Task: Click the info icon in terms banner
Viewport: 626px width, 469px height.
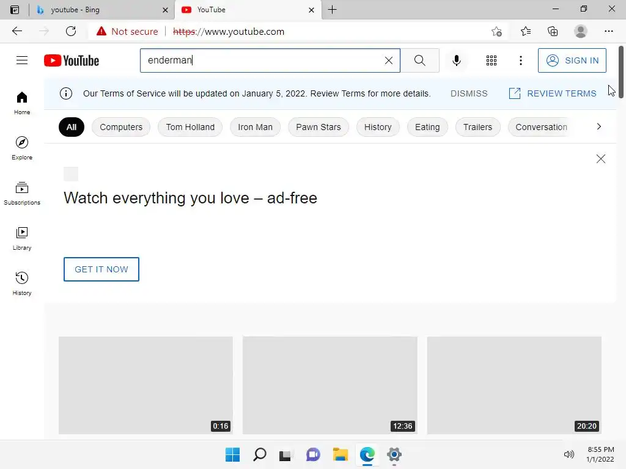Action: (66, 93)
